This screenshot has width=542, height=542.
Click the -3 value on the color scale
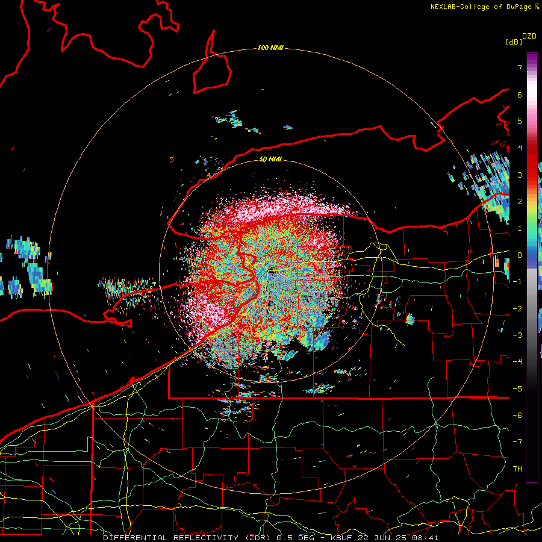pos(517,335)
